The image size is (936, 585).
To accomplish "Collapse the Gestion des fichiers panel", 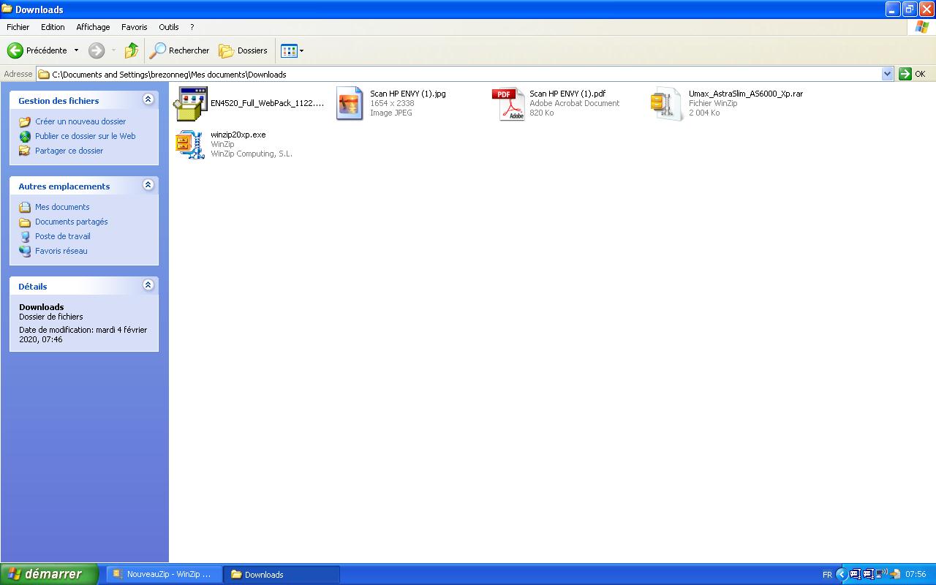I will coord(148,99).
